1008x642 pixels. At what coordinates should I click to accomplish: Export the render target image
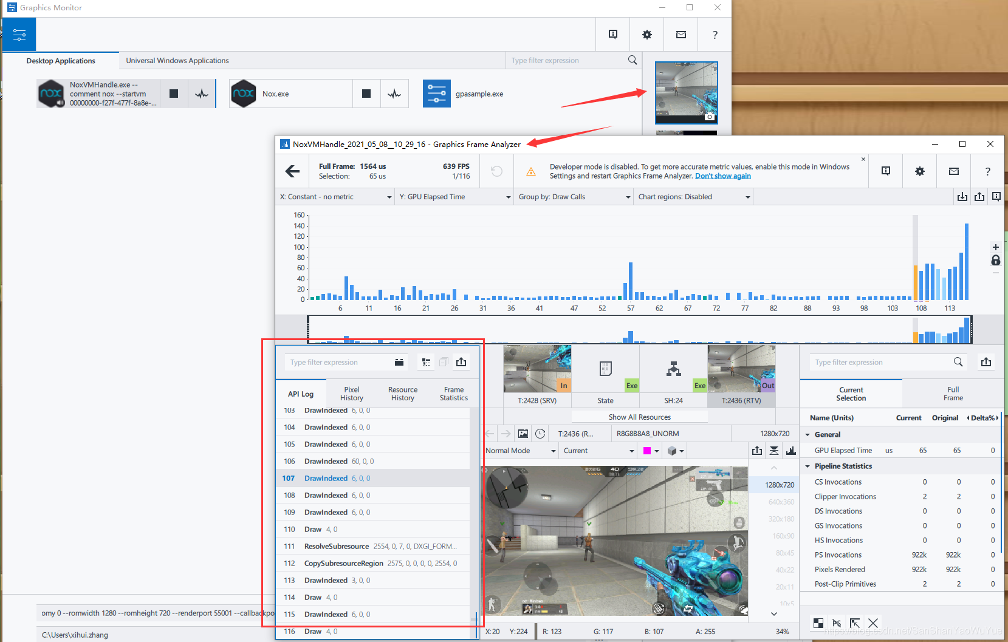click(x=757, y=451)
